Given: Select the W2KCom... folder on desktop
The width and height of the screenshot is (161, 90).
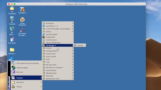Looking at the screenshot, I should tap(12, 51).
